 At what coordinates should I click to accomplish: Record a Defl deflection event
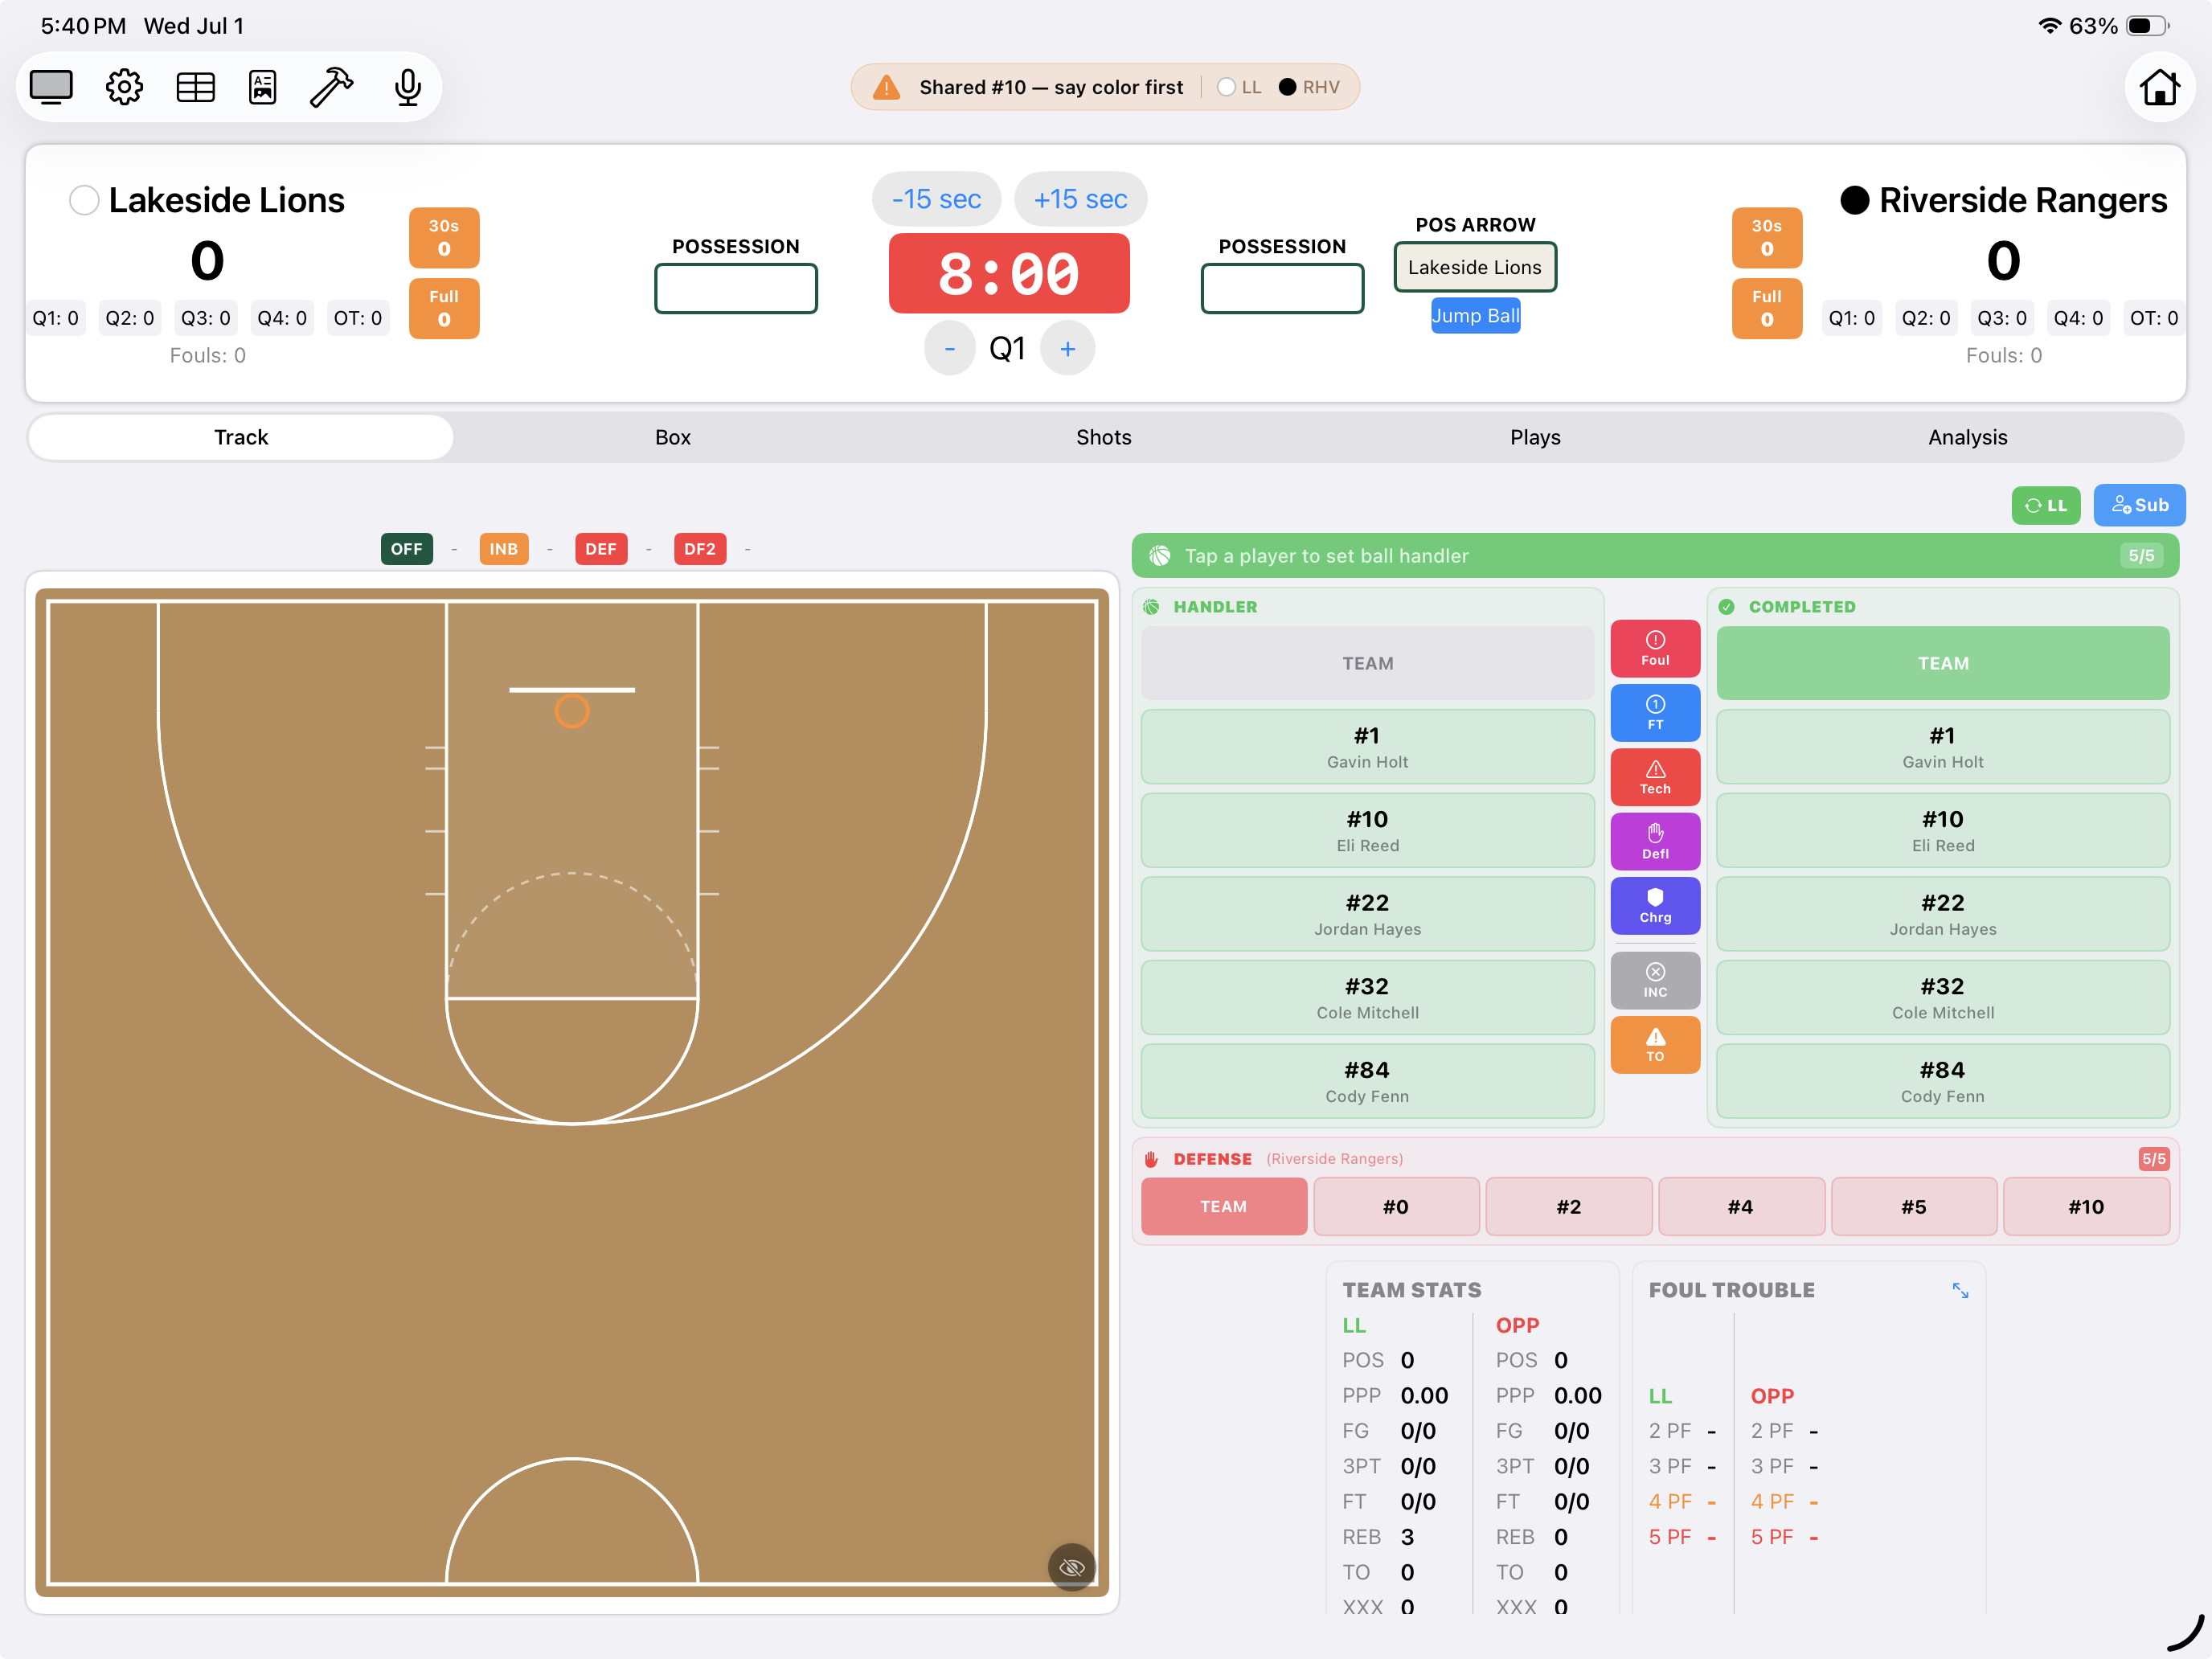1655,841
